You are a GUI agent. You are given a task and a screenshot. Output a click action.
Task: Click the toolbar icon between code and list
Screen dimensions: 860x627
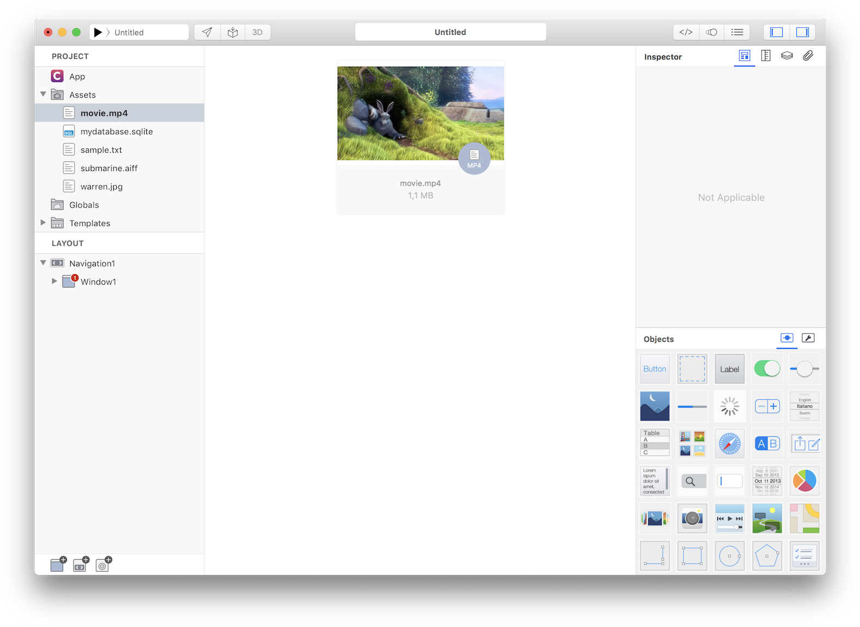(711, 32)
